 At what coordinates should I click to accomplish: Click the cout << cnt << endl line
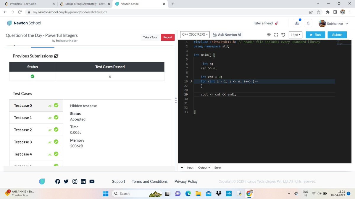click(219, 94)
